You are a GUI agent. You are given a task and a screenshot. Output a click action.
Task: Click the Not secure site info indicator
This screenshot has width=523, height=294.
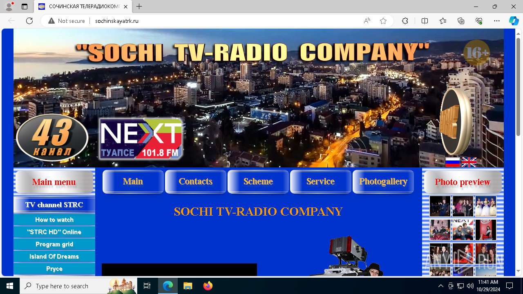tap(67, 21)
